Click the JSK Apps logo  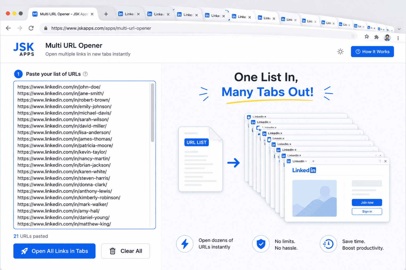click(x=24, y=49)
